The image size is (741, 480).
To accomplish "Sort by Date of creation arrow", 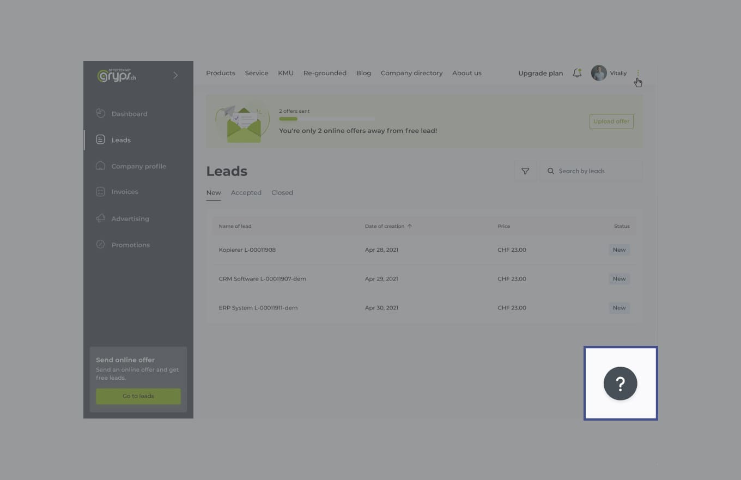I will 410,226.
